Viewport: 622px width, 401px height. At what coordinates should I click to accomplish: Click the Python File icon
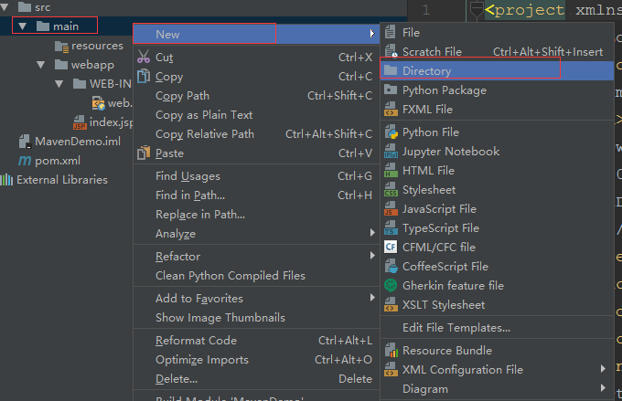[391, 132]
